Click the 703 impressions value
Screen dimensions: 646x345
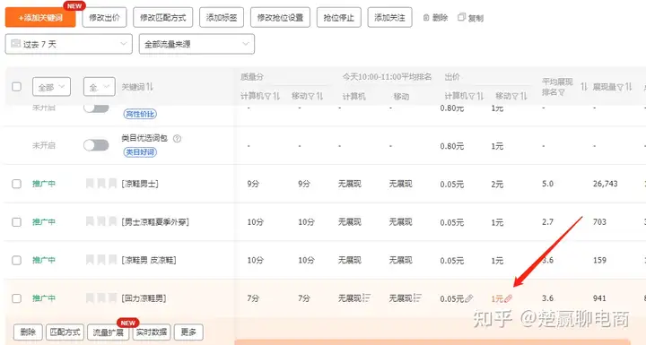[x=599, y=222]
